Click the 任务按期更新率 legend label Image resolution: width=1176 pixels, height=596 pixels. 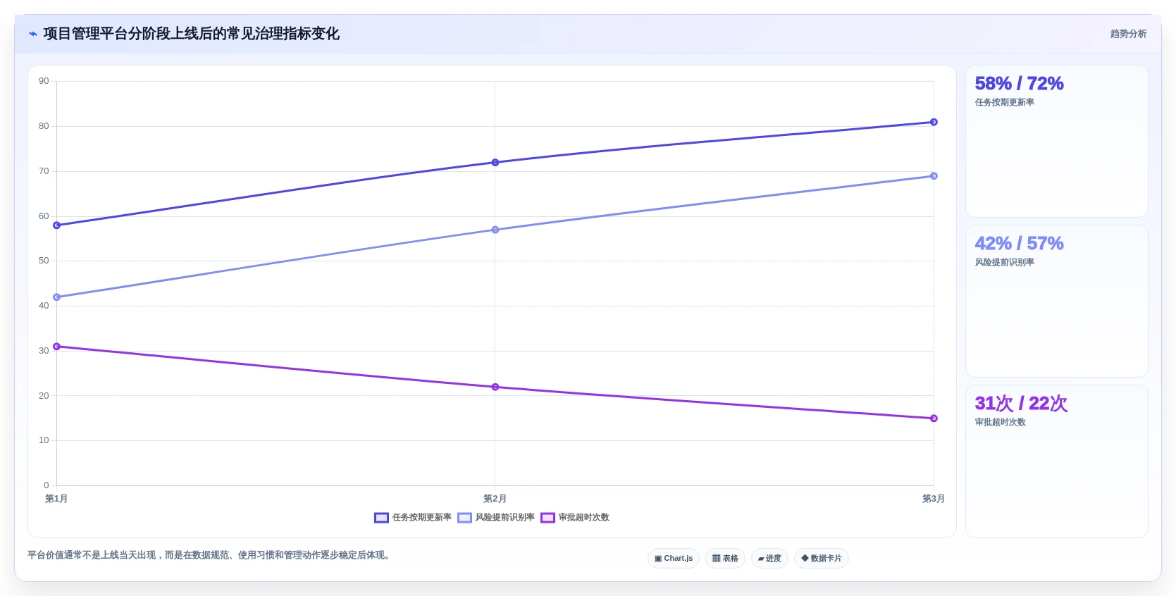421,518
